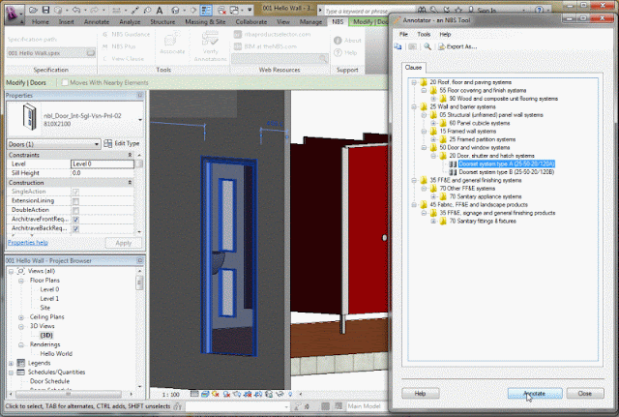Open the Properties help link
619x417 pixels.
point(28,243)
